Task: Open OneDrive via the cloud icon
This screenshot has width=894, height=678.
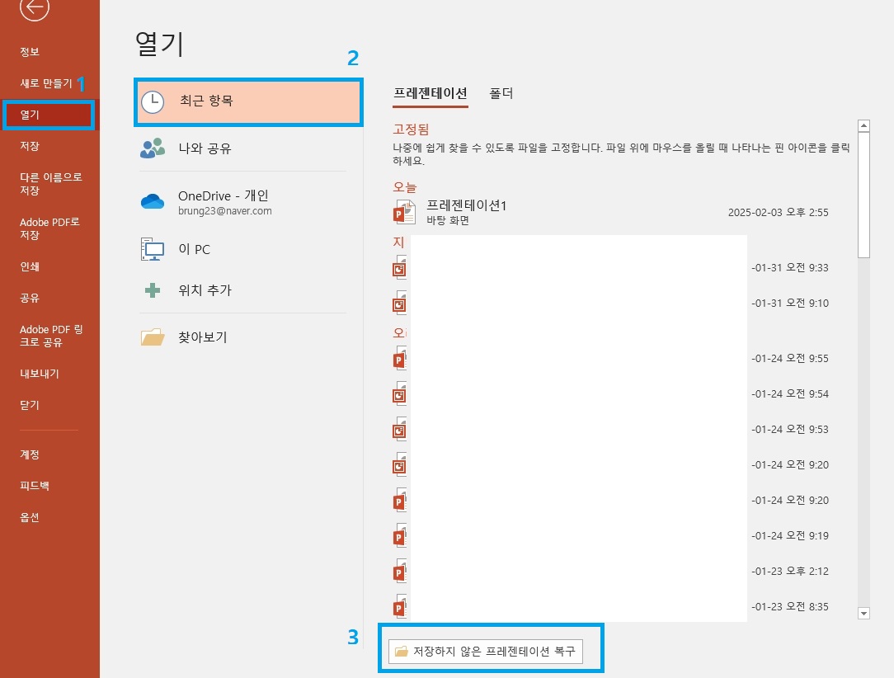Action: coord(152,202)
